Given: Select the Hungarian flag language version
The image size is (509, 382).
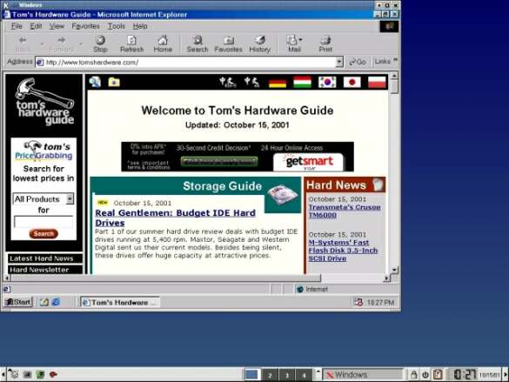Looking at the screenshot, I should pos(302,83).
